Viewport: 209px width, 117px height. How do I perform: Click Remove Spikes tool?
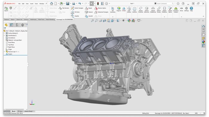100,8
